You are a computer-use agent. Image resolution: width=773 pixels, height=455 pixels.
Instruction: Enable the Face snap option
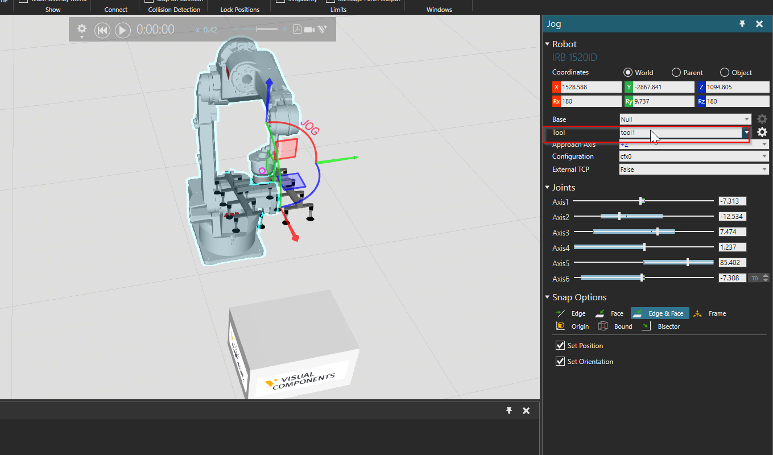click(609, 313)
